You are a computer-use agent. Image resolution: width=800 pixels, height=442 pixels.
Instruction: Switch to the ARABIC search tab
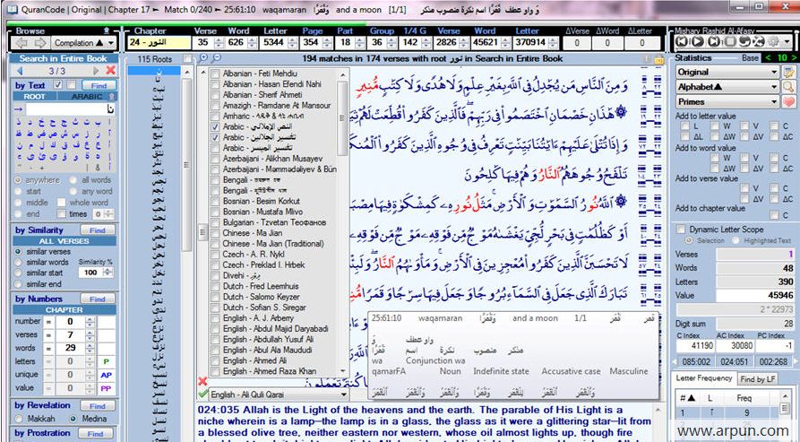pyautogui.click(x=86, y=96)
